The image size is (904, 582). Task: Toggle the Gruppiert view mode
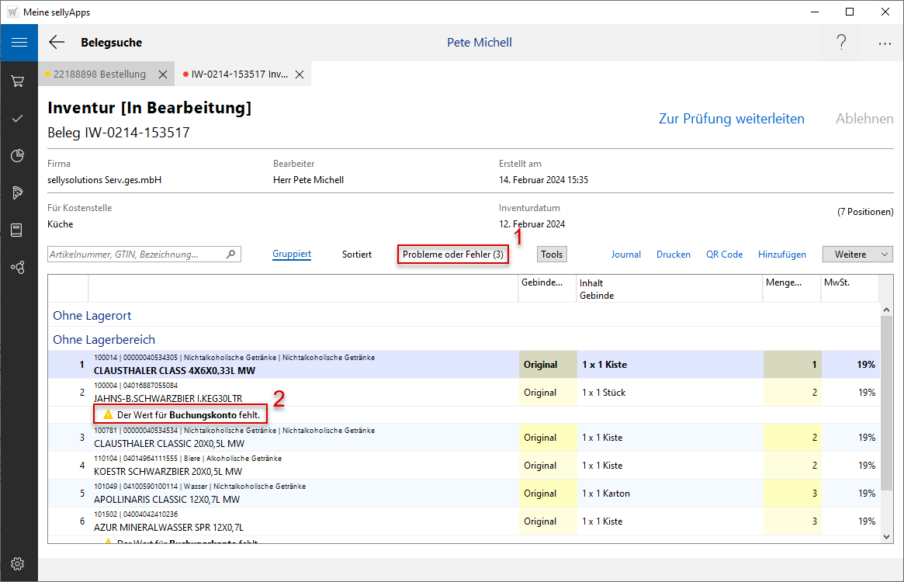tap(292, 255)
